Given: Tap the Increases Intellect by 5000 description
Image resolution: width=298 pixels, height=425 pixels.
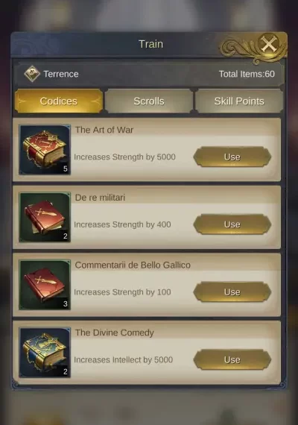Looking at the screenshot, I should (x=123, y=359).
